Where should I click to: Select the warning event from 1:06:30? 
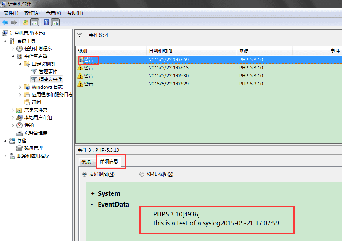pos(115,75)
